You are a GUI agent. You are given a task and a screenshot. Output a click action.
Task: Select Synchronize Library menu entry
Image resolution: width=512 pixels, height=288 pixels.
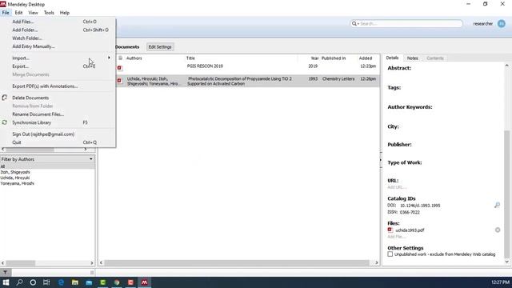tap(58, 122)
